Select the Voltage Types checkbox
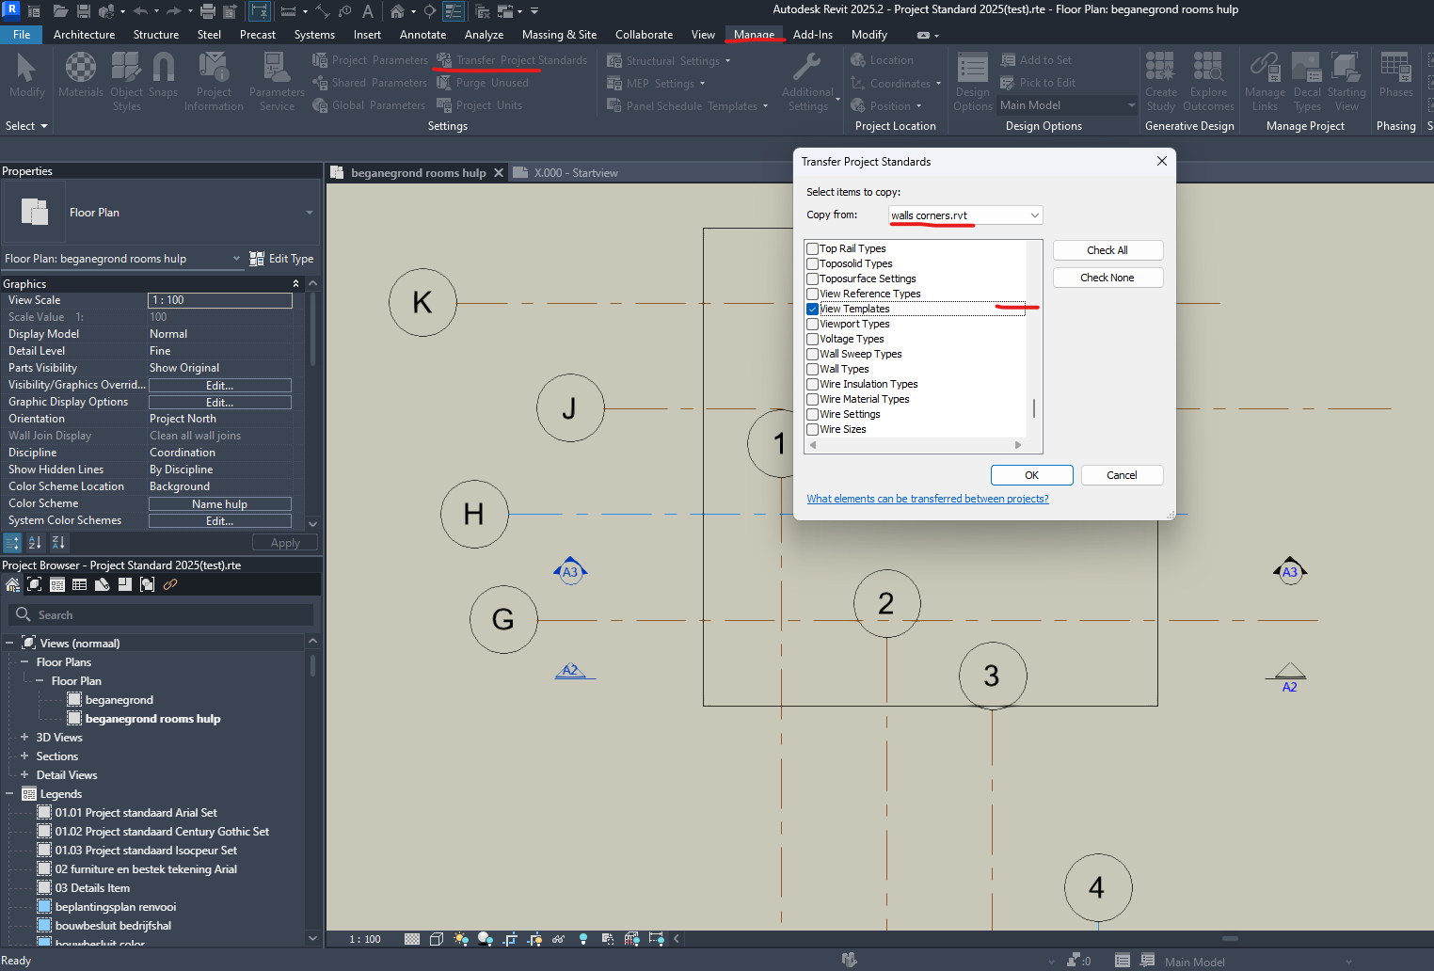The image size is (1434, 971). pyautogui.click(x=812, y=339)
